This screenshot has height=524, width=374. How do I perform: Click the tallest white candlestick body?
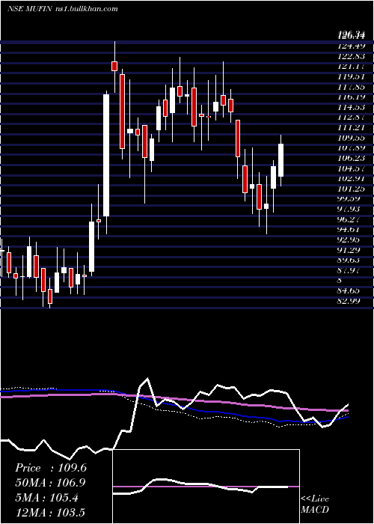click(106, 156)
